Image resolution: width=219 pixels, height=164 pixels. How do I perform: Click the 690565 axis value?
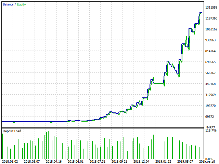pos(210,62)
